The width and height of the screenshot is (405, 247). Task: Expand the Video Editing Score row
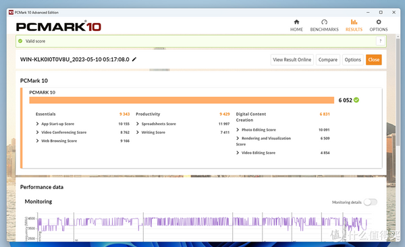click(283, 153)
